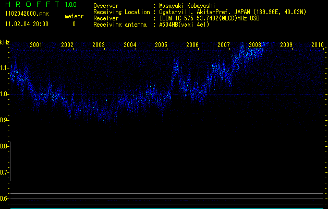Click the 2007 time axis marker
The width and height of the screenshot is (328, 209).
coord(224,44)
